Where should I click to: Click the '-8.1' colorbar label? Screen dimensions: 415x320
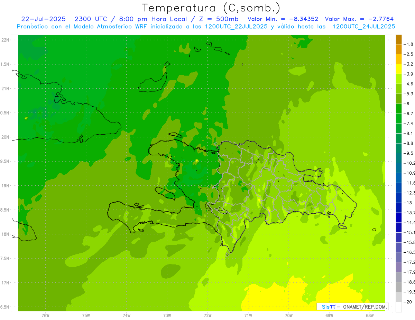pos(409,133)
